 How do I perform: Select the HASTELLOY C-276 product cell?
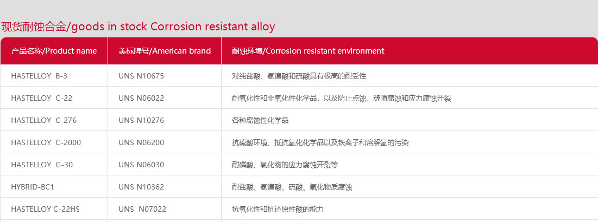point(54,120)
